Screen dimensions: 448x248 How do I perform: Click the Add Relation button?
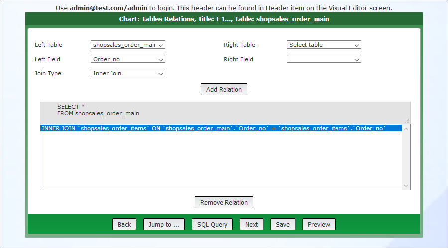point(224,89)
